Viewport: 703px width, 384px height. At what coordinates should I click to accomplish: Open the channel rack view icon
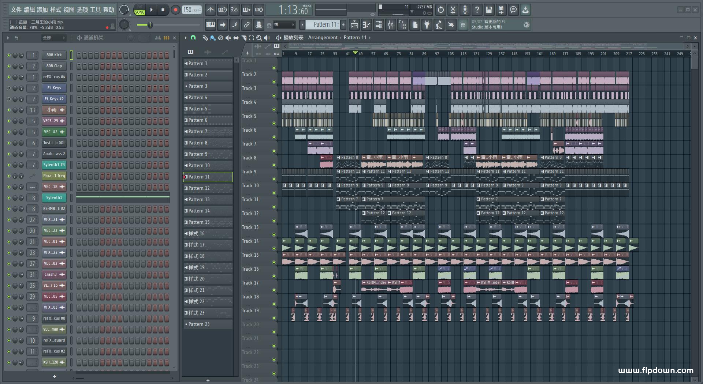click(x=379, y=25)
